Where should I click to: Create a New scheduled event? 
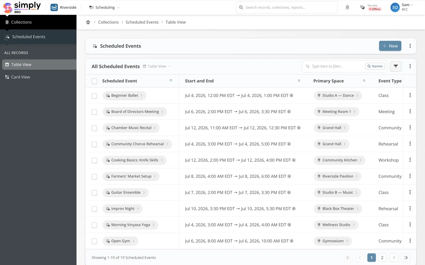coord(390,46)
